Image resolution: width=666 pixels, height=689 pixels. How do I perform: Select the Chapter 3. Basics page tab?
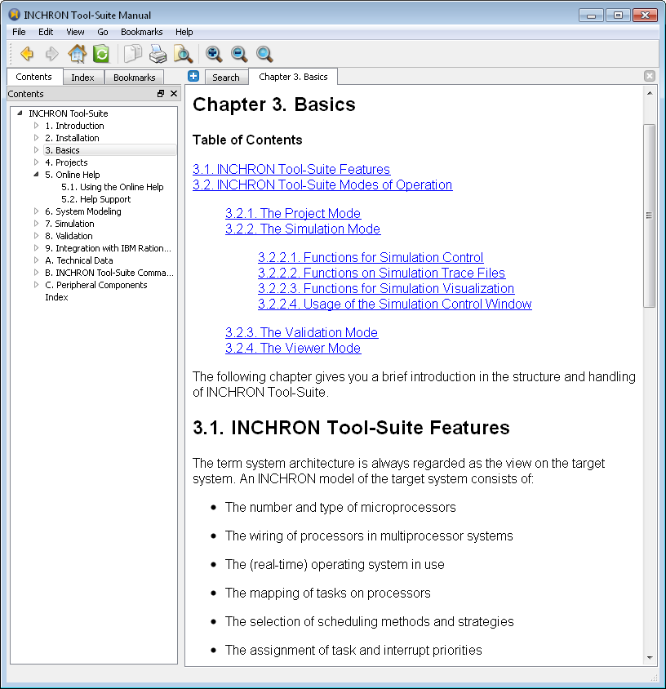click(x=293, y=77)
